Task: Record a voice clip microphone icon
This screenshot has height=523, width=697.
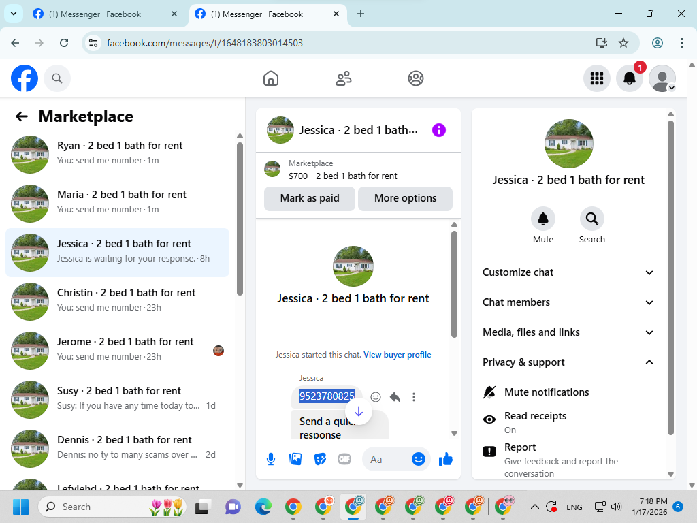Action: coord(271,459)
